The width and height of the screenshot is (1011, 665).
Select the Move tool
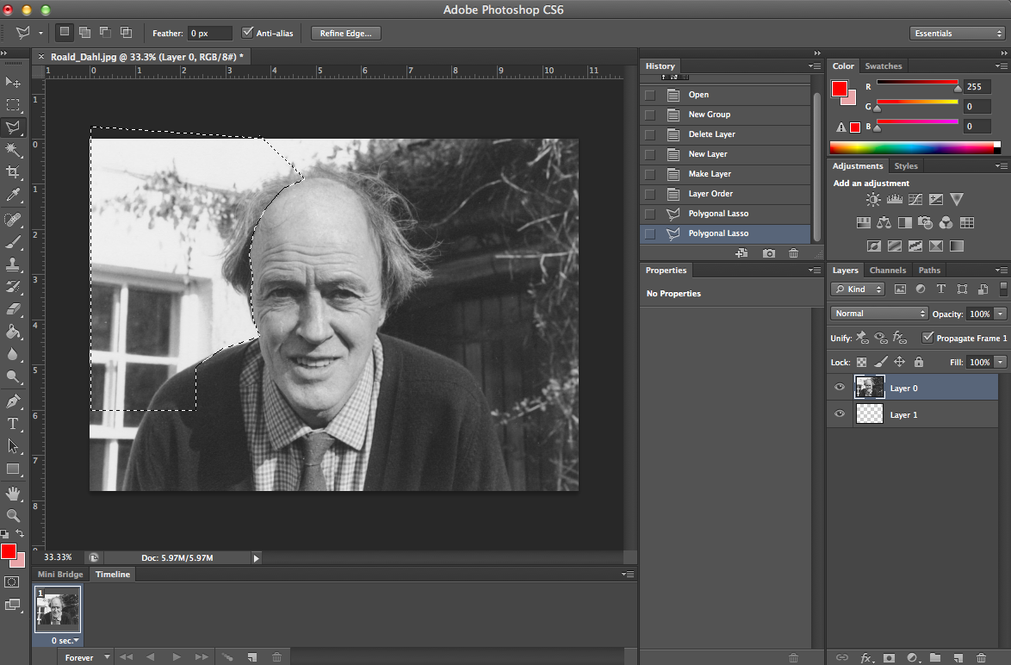pos(13,82)
